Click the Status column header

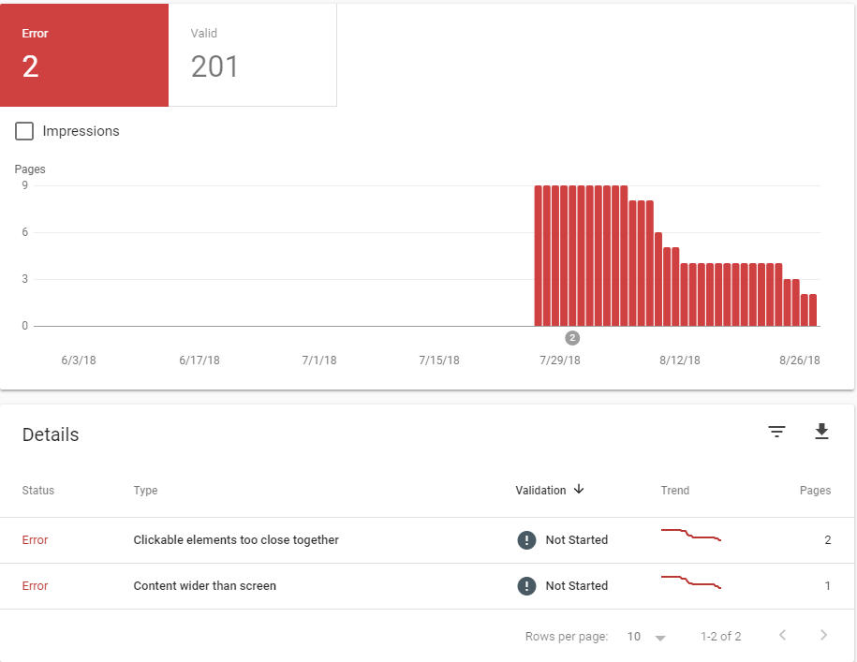[x=38, y=491]
